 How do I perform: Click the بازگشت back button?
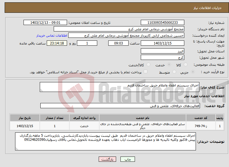coord(107,159)
